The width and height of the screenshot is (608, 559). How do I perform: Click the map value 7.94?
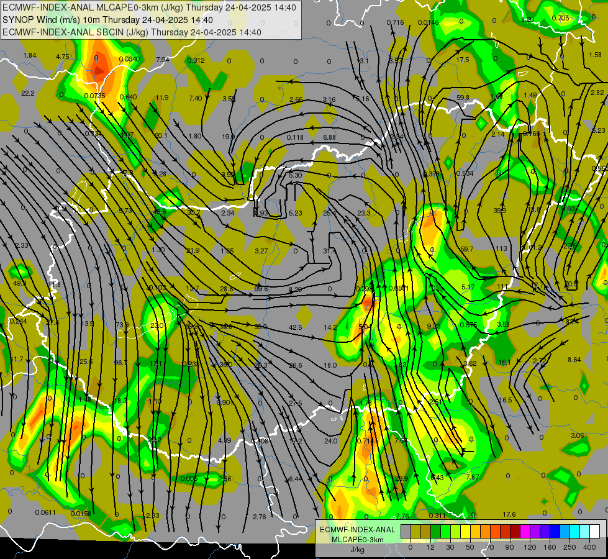pos(163,60)
